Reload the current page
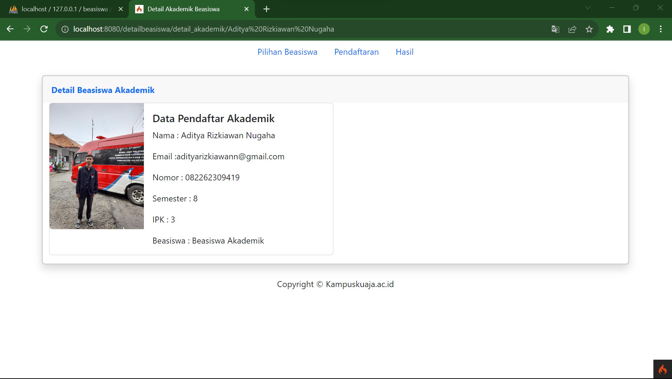Viewport: 672px width, 379px height. coord(44,29)
